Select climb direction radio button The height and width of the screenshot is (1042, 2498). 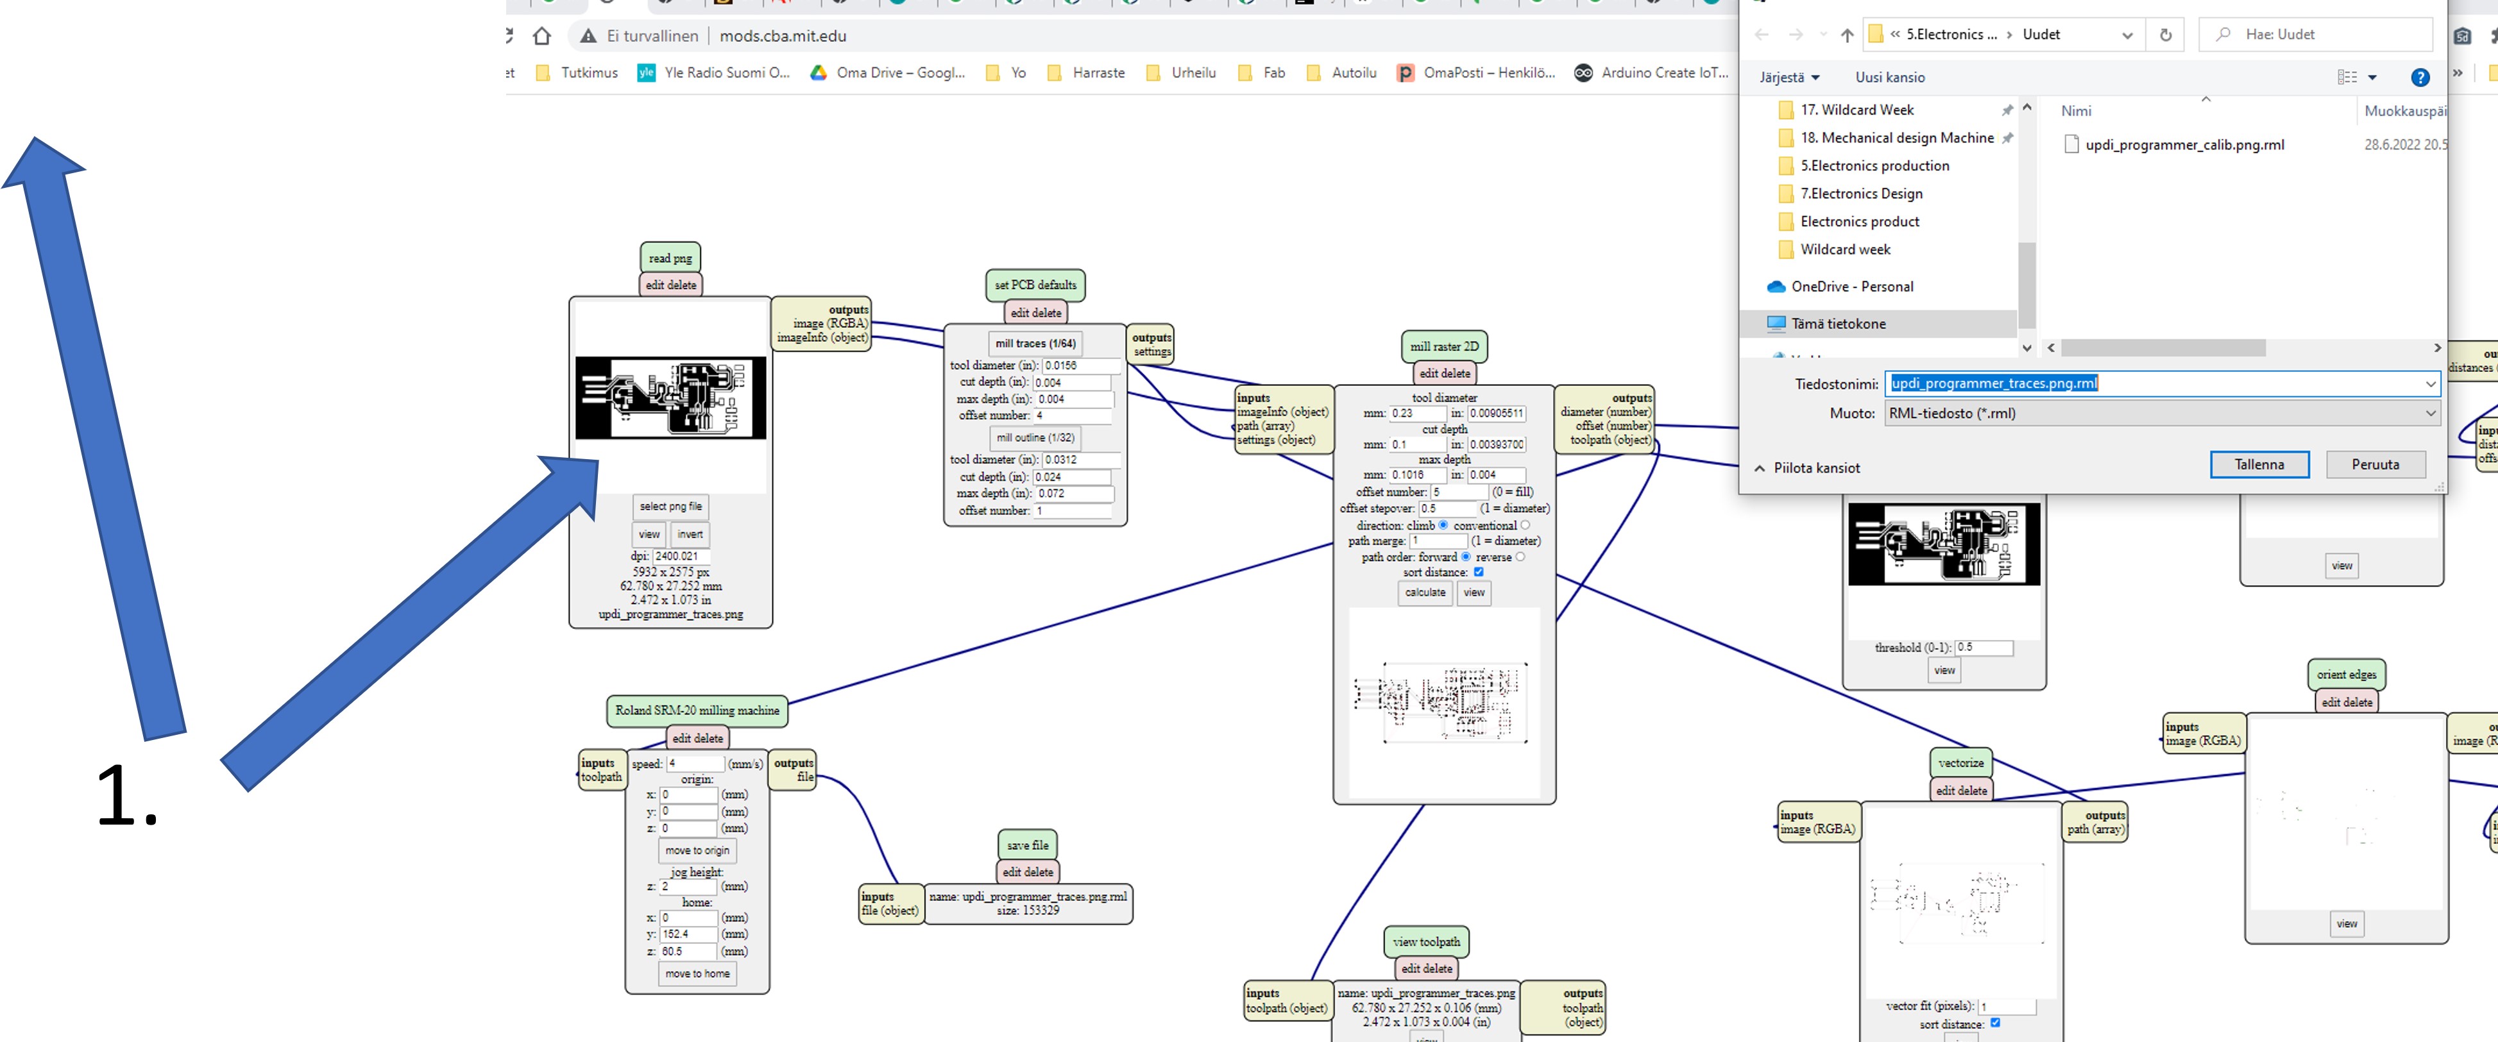(1443, 525)
